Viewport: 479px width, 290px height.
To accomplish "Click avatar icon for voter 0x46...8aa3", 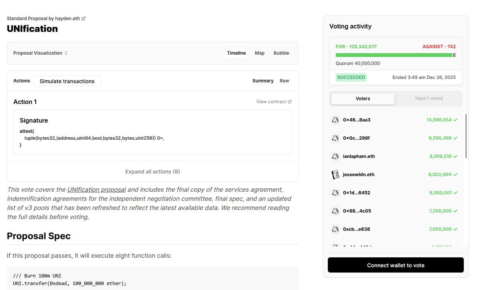I will (335, 120).
